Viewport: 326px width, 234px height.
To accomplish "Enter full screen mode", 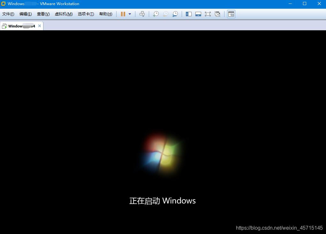I will point(208,14).
